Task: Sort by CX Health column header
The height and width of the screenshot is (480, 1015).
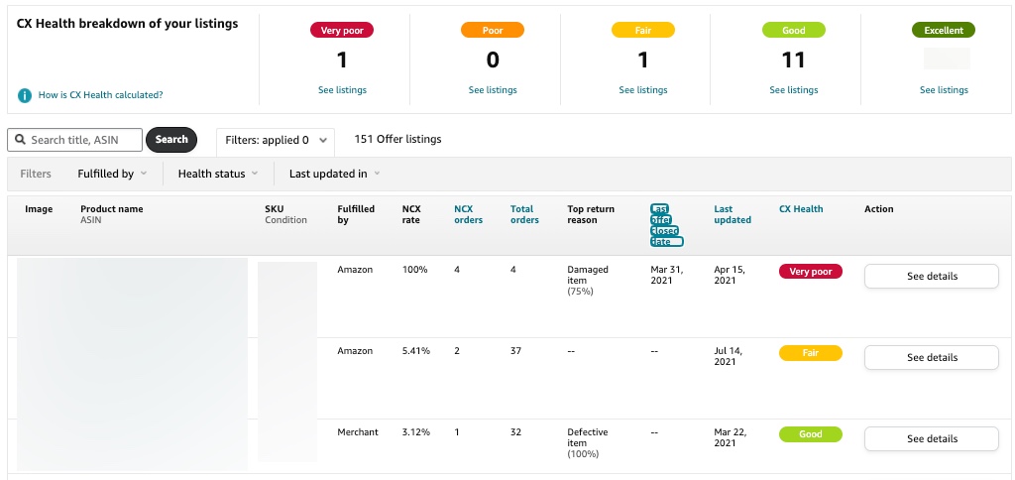Action: 801,209
